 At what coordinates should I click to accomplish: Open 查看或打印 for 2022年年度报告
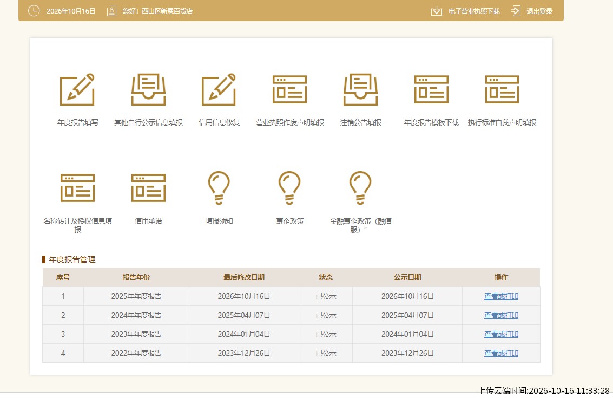click(501, 353)
